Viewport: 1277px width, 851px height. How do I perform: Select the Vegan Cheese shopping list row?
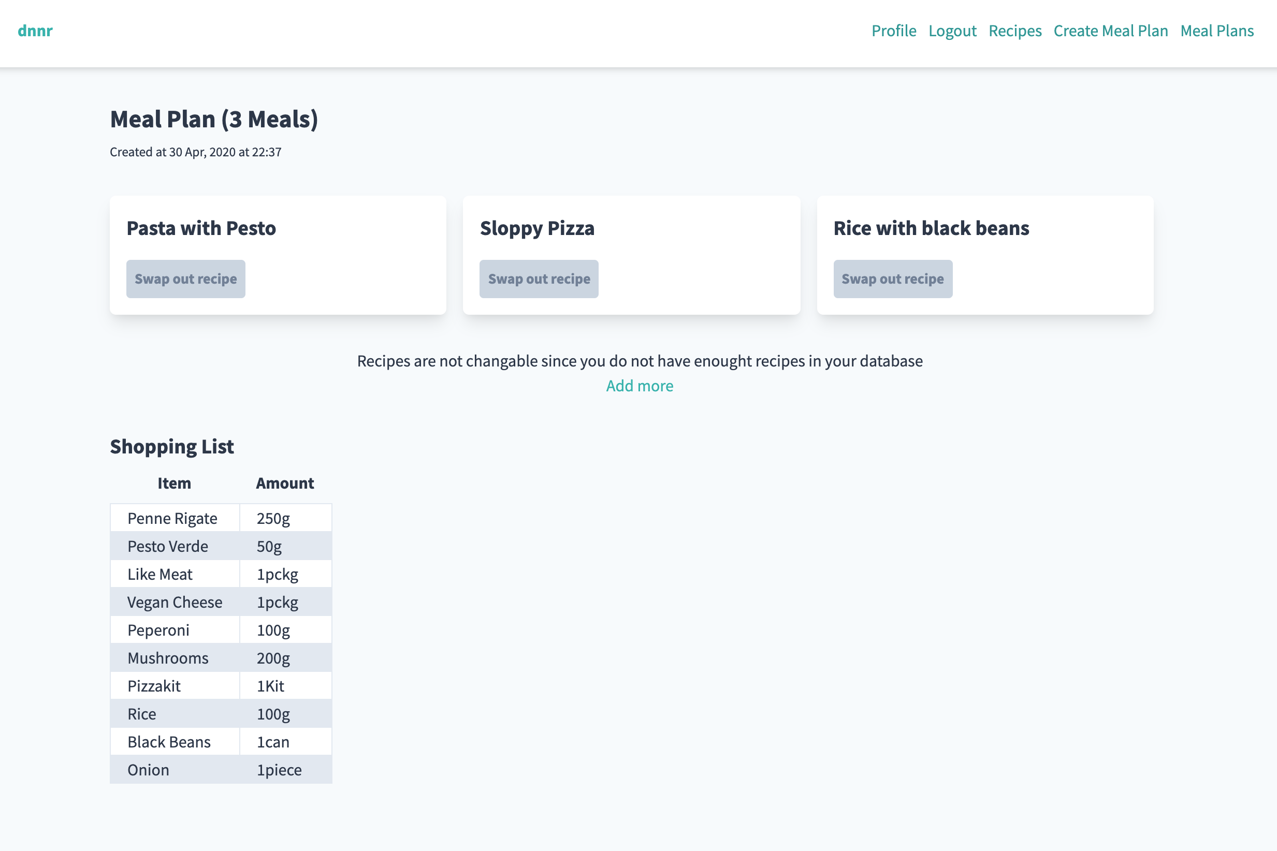click(175, 602)
